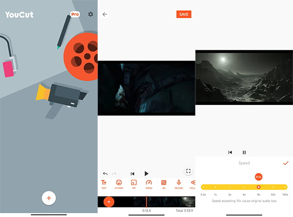Screen dimensions: 293x217
Task: Add clip with orange plus on timeline
Action: pos(109,202)
